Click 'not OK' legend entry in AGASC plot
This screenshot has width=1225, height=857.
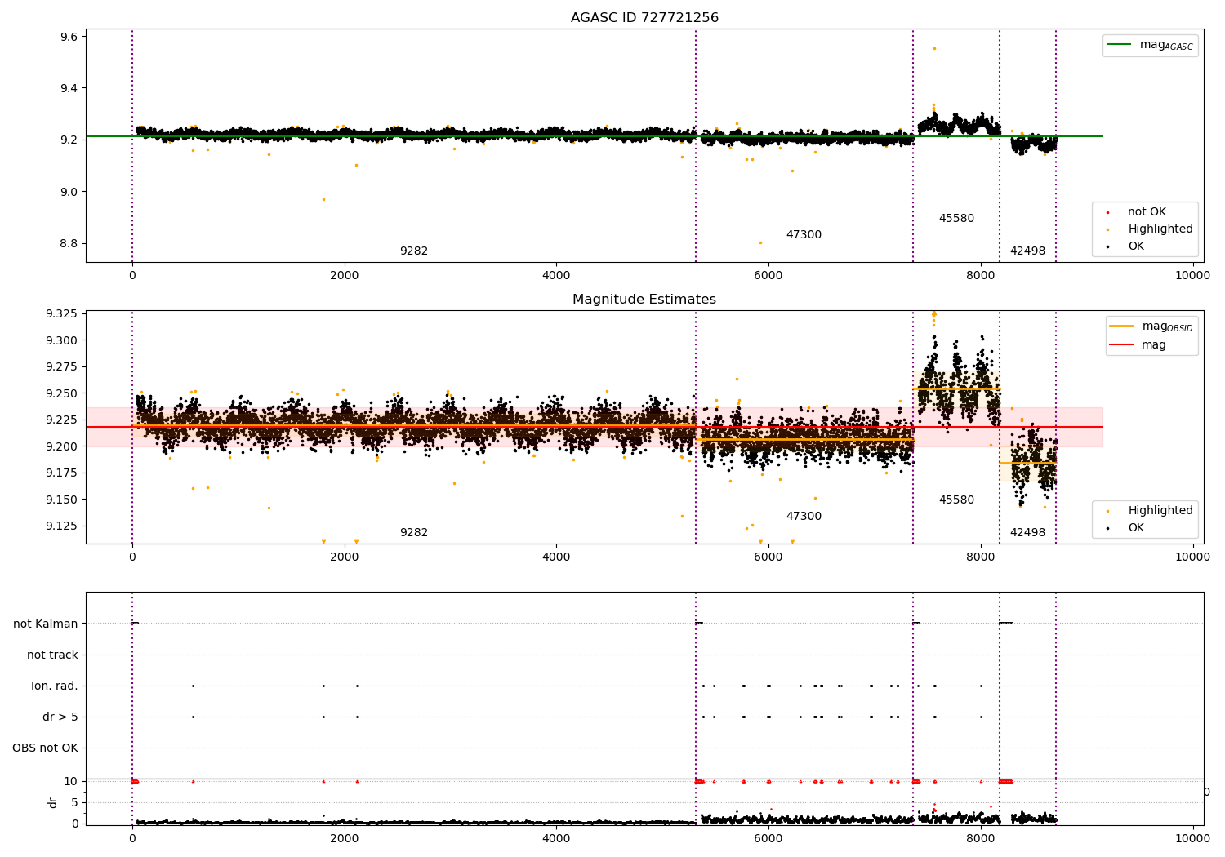click(1138, 211)
